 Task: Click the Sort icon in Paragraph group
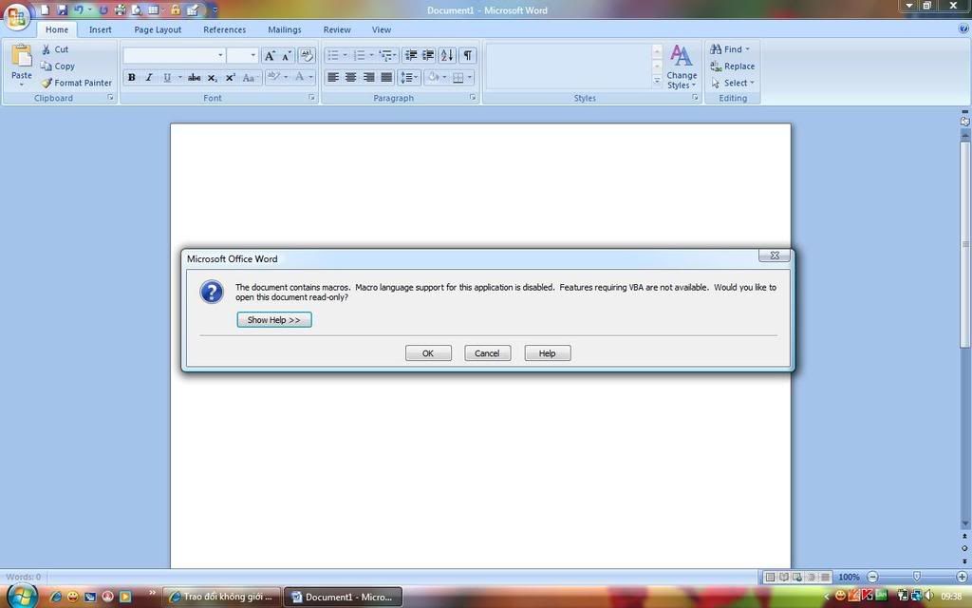[x=447, y=55]
